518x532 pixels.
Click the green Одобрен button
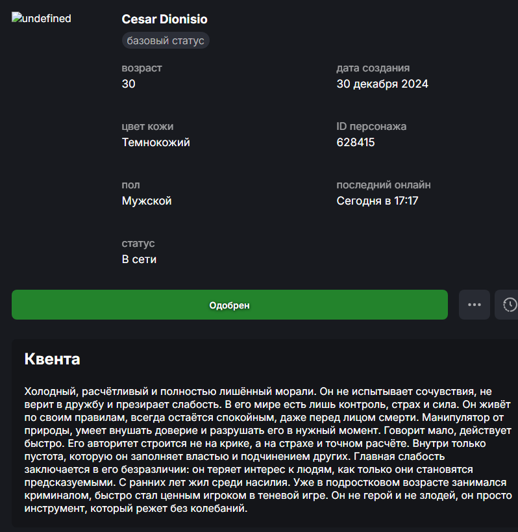tap(229, 305)
